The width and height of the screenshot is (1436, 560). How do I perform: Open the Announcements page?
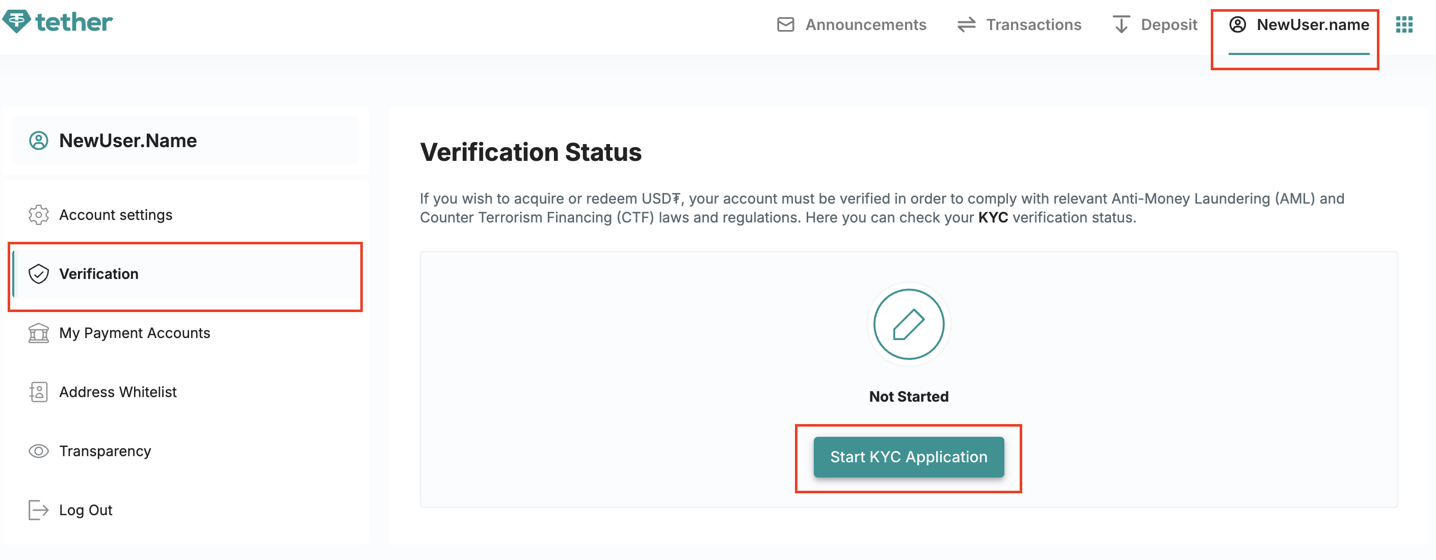pos(865,25)
